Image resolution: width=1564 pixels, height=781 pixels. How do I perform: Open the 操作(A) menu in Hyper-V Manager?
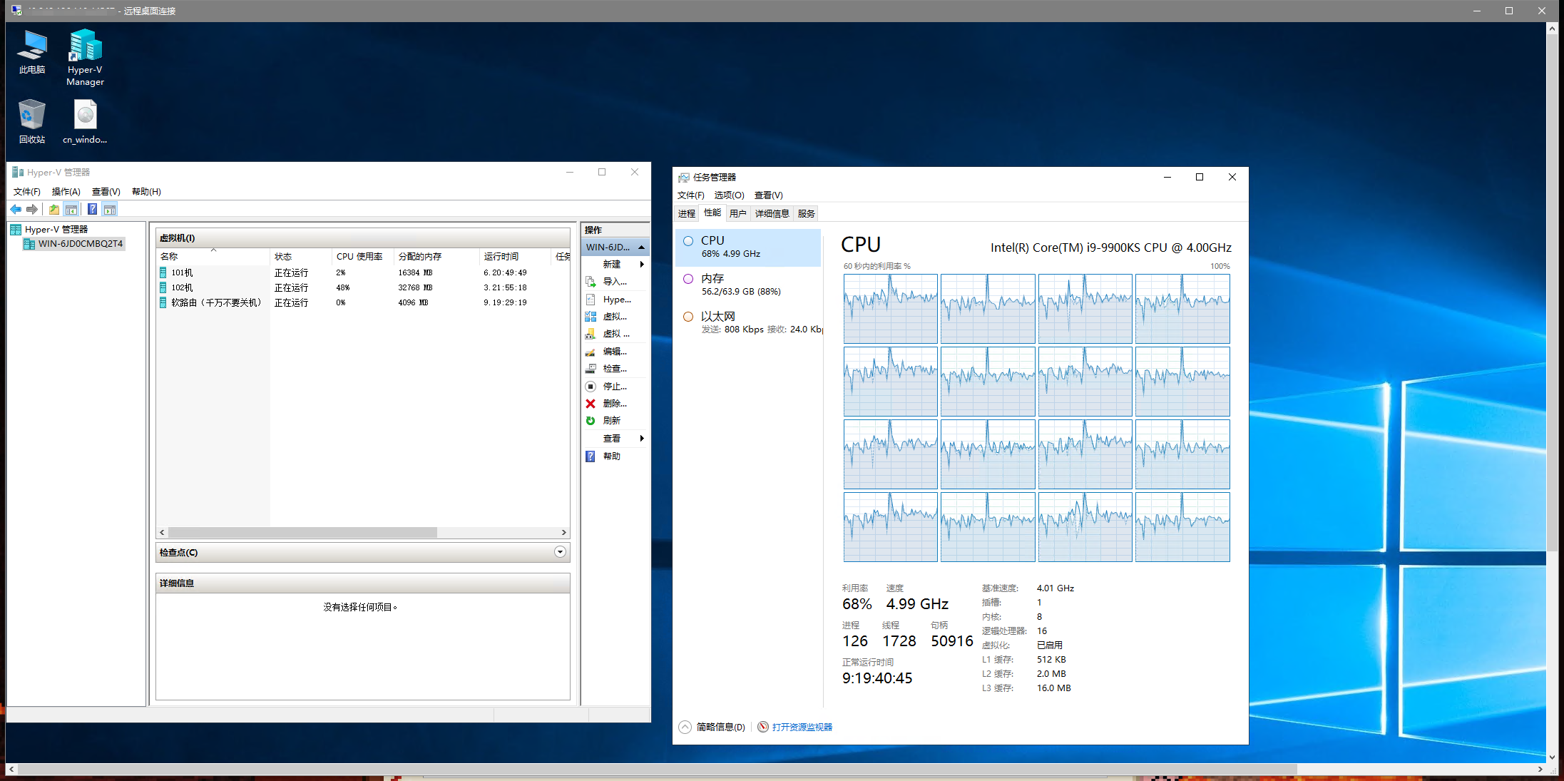66,192
